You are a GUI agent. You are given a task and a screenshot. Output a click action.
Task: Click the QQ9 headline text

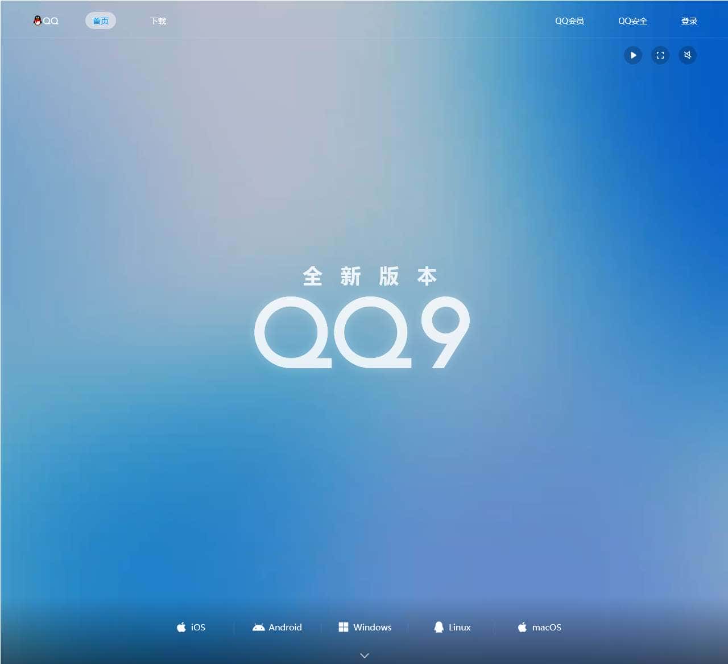click(363, 333)
